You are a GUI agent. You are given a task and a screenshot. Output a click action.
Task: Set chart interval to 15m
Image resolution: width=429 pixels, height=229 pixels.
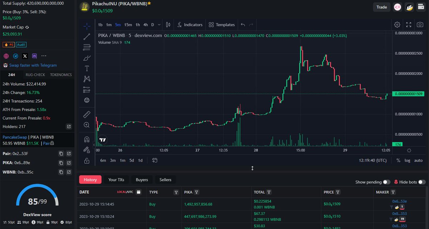coord(128,25)
